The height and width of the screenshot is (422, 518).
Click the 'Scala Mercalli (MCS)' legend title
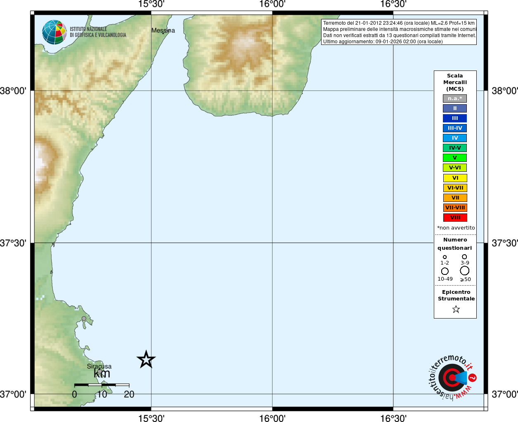455,82
